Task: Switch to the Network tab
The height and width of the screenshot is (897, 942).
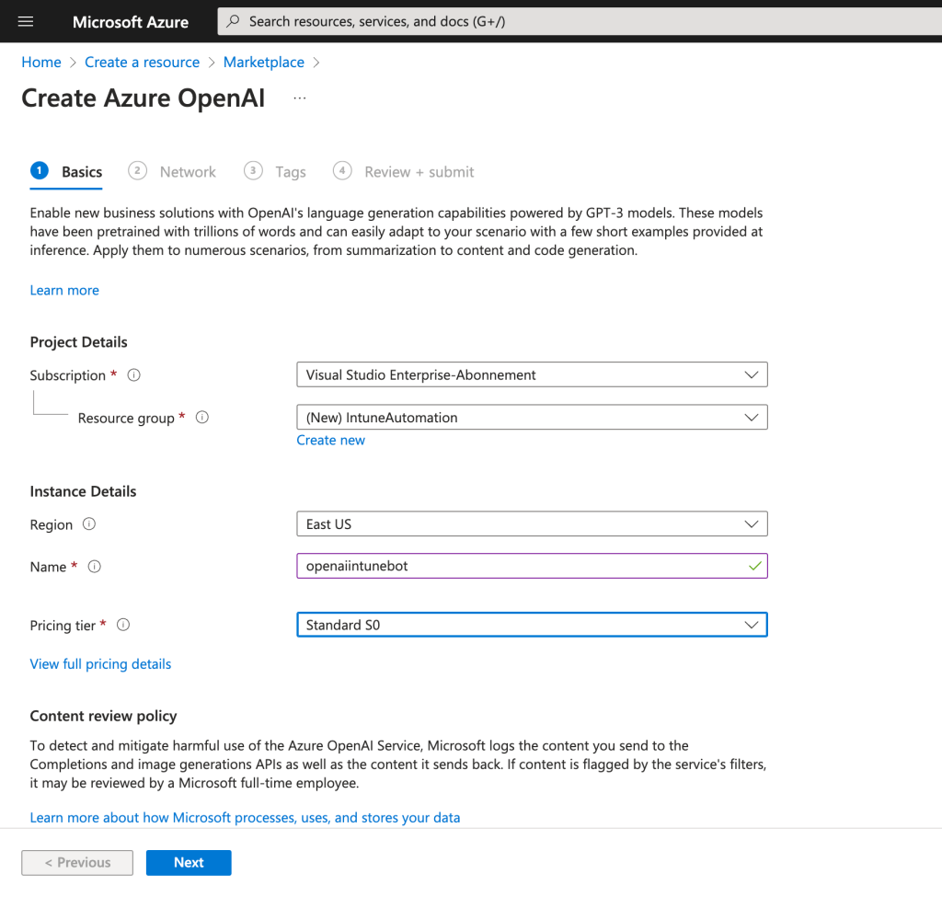Action: pos(187,172)
